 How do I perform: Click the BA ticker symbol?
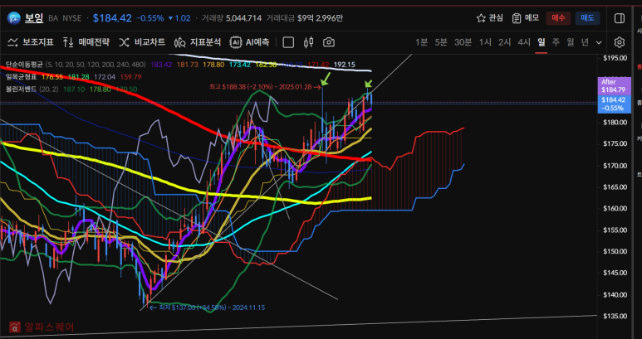click(x=53, y=18)
